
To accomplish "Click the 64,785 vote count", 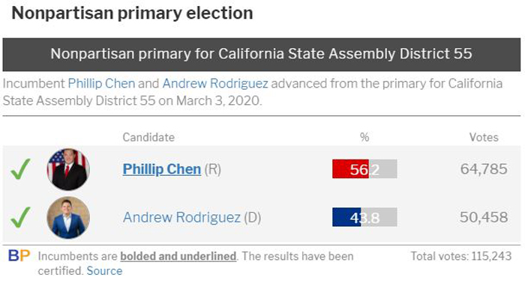I will point(484,169).
